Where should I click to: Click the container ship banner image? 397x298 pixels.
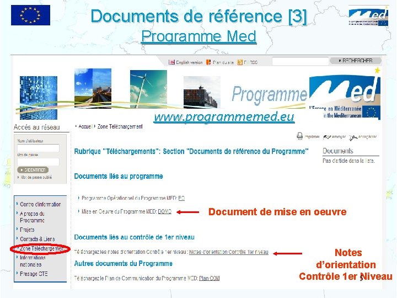click(x=202, y=92)
